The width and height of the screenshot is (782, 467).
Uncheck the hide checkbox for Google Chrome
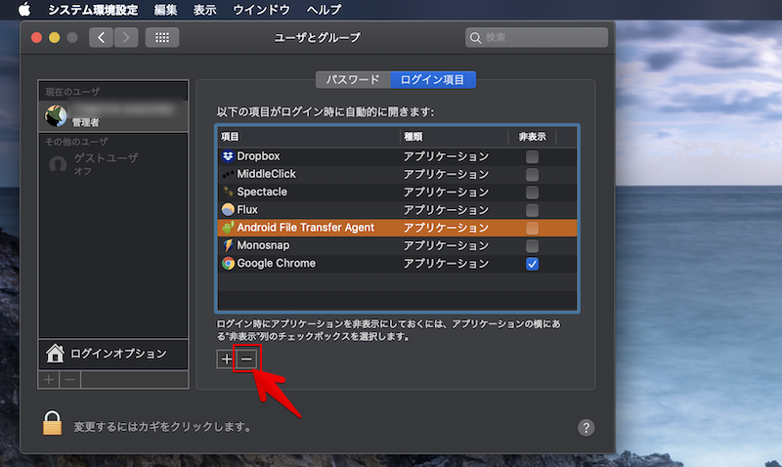[533, 264]
